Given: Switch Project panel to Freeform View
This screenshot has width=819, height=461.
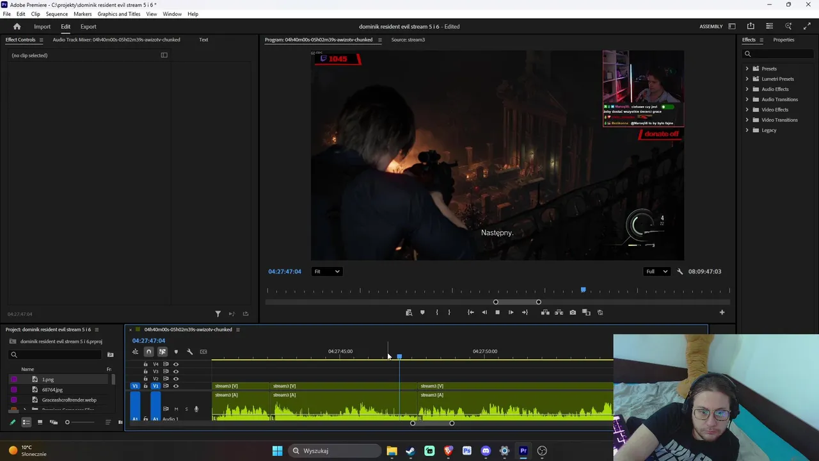Looking at the screenshot, I should pos(54,422).
